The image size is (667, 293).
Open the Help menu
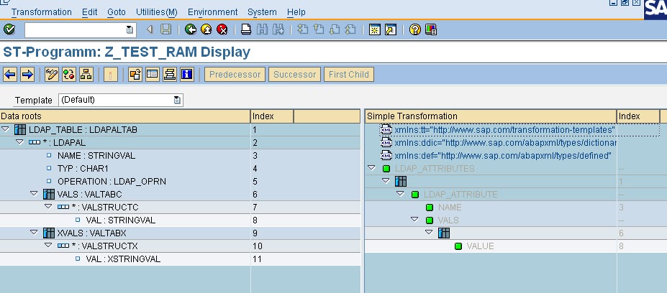pyautogui.click(x=296, y=12)
